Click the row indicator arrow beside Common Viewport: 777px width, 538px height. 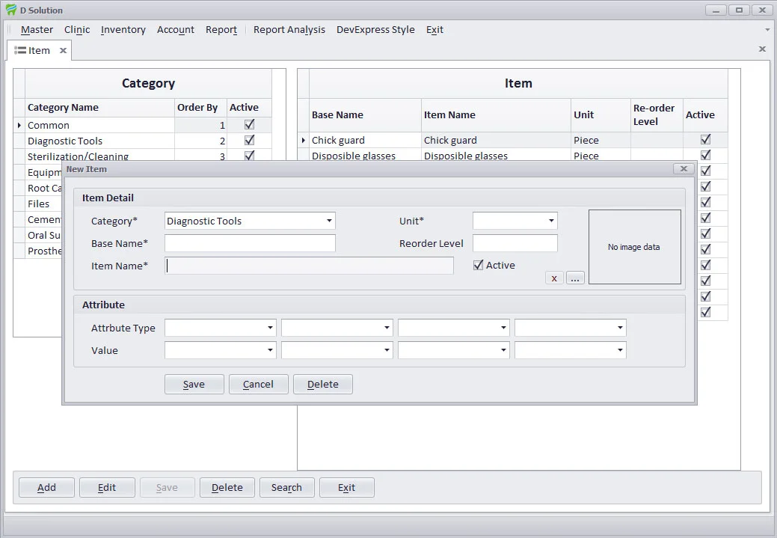19,125
